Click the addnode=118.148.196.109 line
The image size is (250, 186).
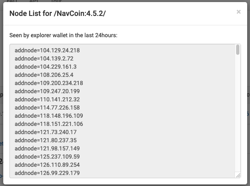coord(49,116)
